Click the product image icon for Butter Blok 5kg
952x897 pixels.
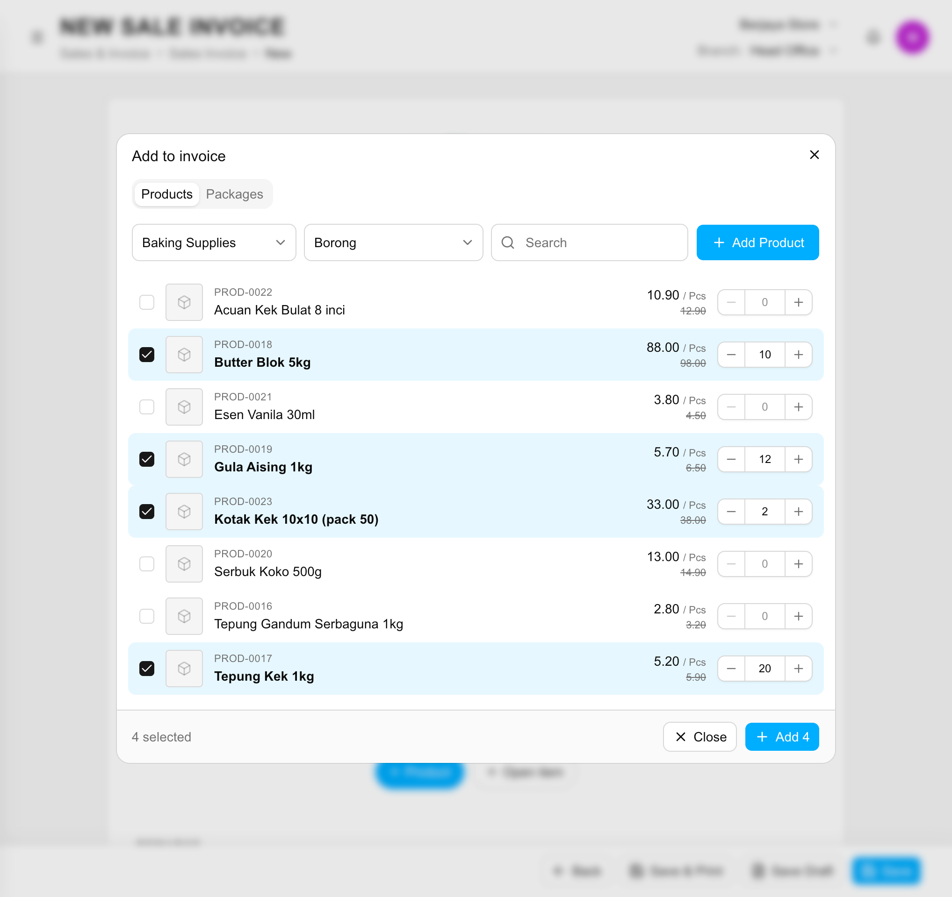[x=184, y=355]
